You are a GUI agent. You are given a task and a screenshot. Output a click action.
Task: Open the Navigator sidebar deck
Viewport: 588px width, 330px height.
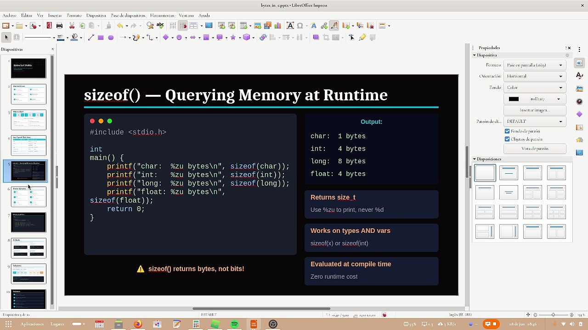pyautogui.click(x=579, y=101)
